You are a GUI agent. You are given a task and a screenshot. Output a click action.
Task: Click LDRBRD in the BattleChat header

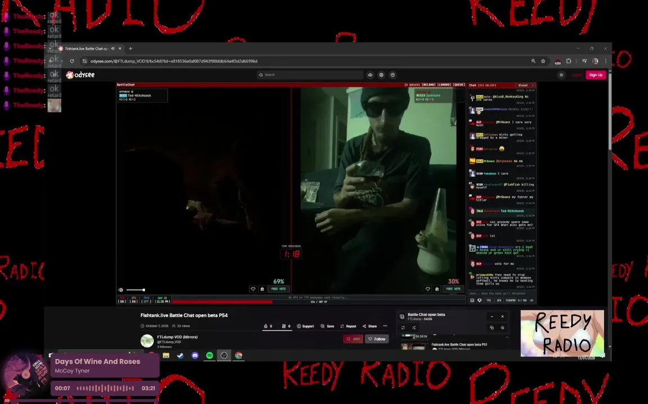(444, 85)
